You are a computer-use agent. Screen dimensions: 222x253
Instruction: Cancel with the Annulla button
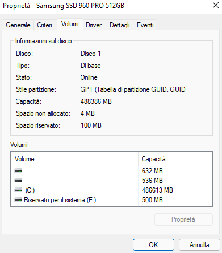click(199, 245)
